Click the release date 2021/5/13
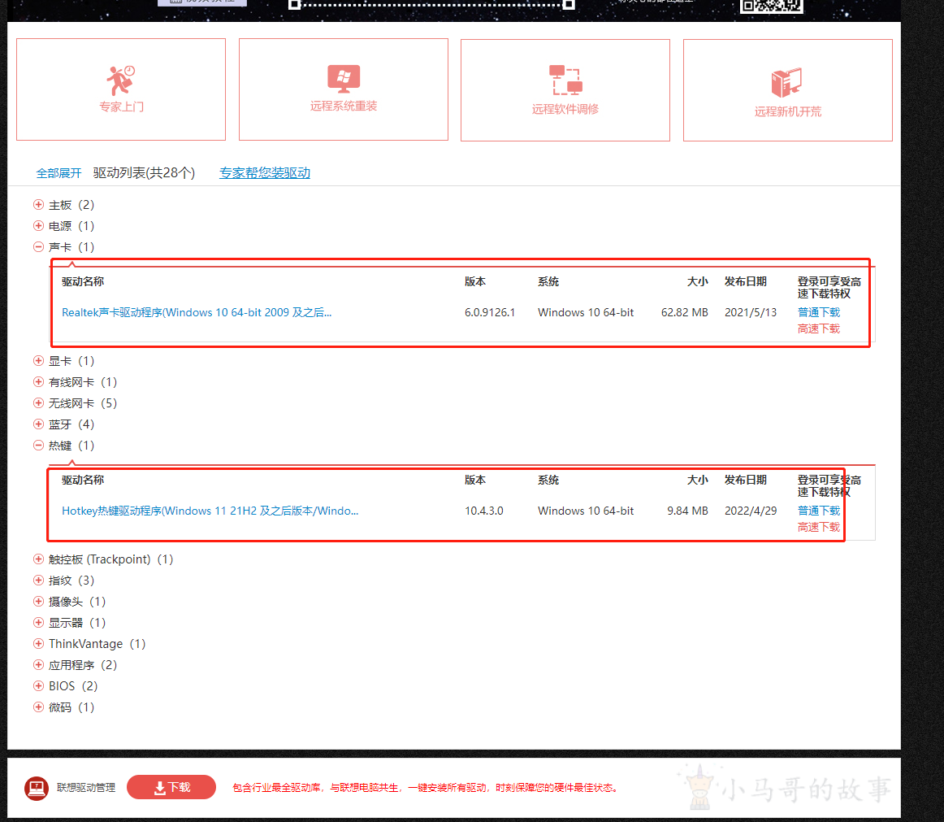This screenshot has width=944, height=822. (x=751, y=312)
